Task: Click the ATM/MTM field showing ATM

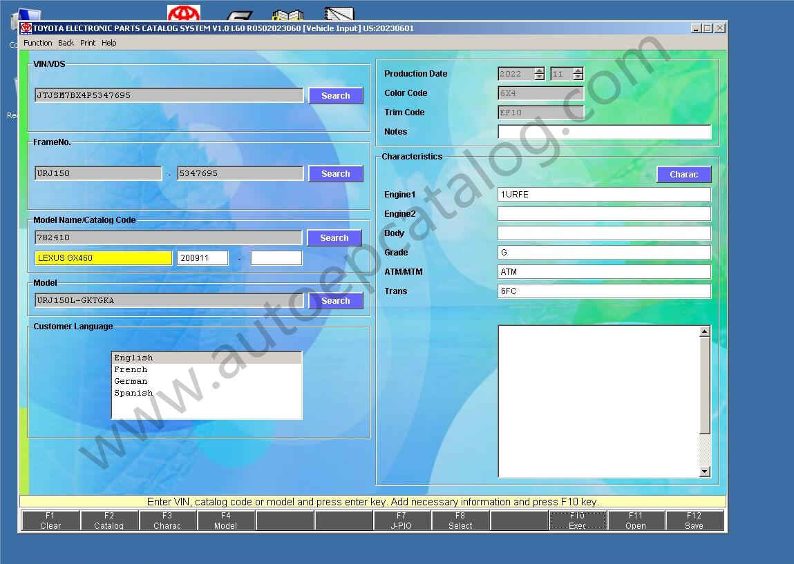Action: [604, 271]
